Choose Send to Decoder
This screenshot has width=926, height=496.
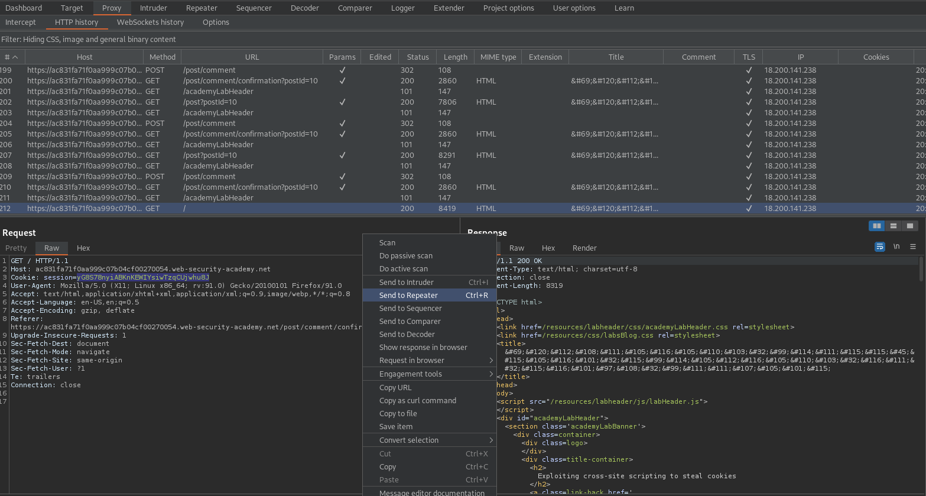point(430,335)
